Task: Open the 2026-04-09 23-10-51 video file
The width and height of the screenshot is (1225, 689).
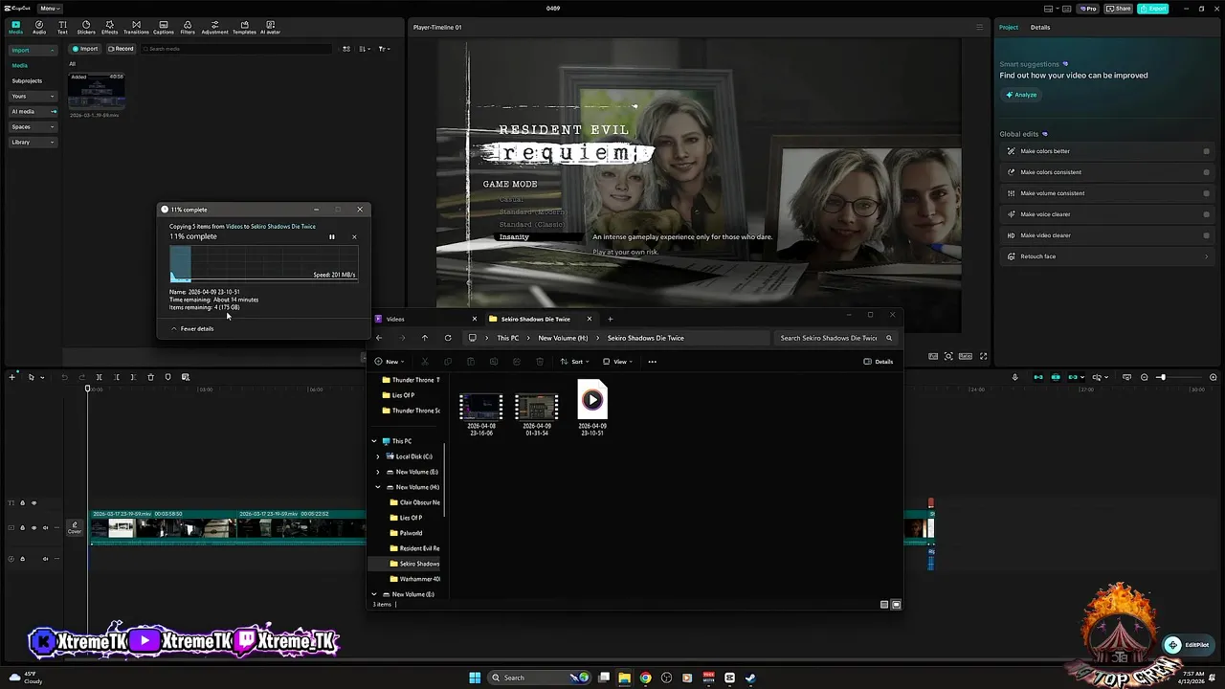Action: pyautogui.click(x=591, y=409)
